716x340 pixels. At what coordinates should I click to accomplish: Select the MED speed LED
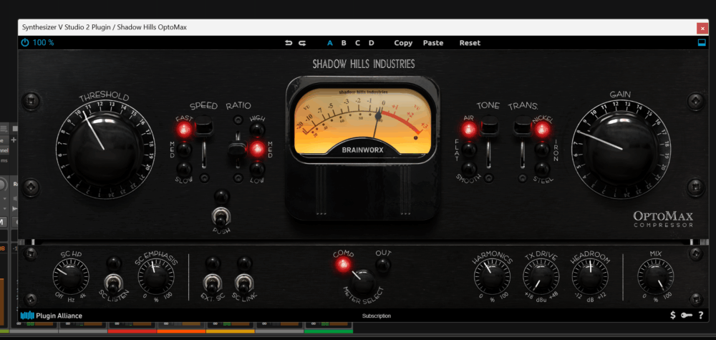(185, 150)
